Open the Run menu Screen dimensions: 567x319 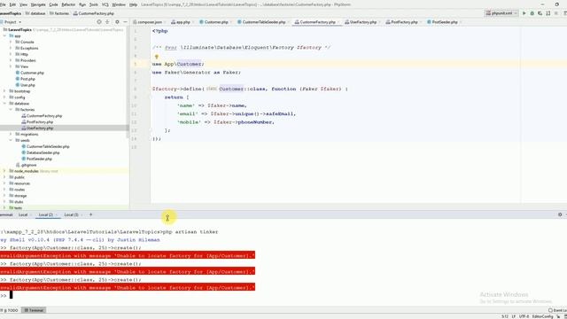coord(82,4)
